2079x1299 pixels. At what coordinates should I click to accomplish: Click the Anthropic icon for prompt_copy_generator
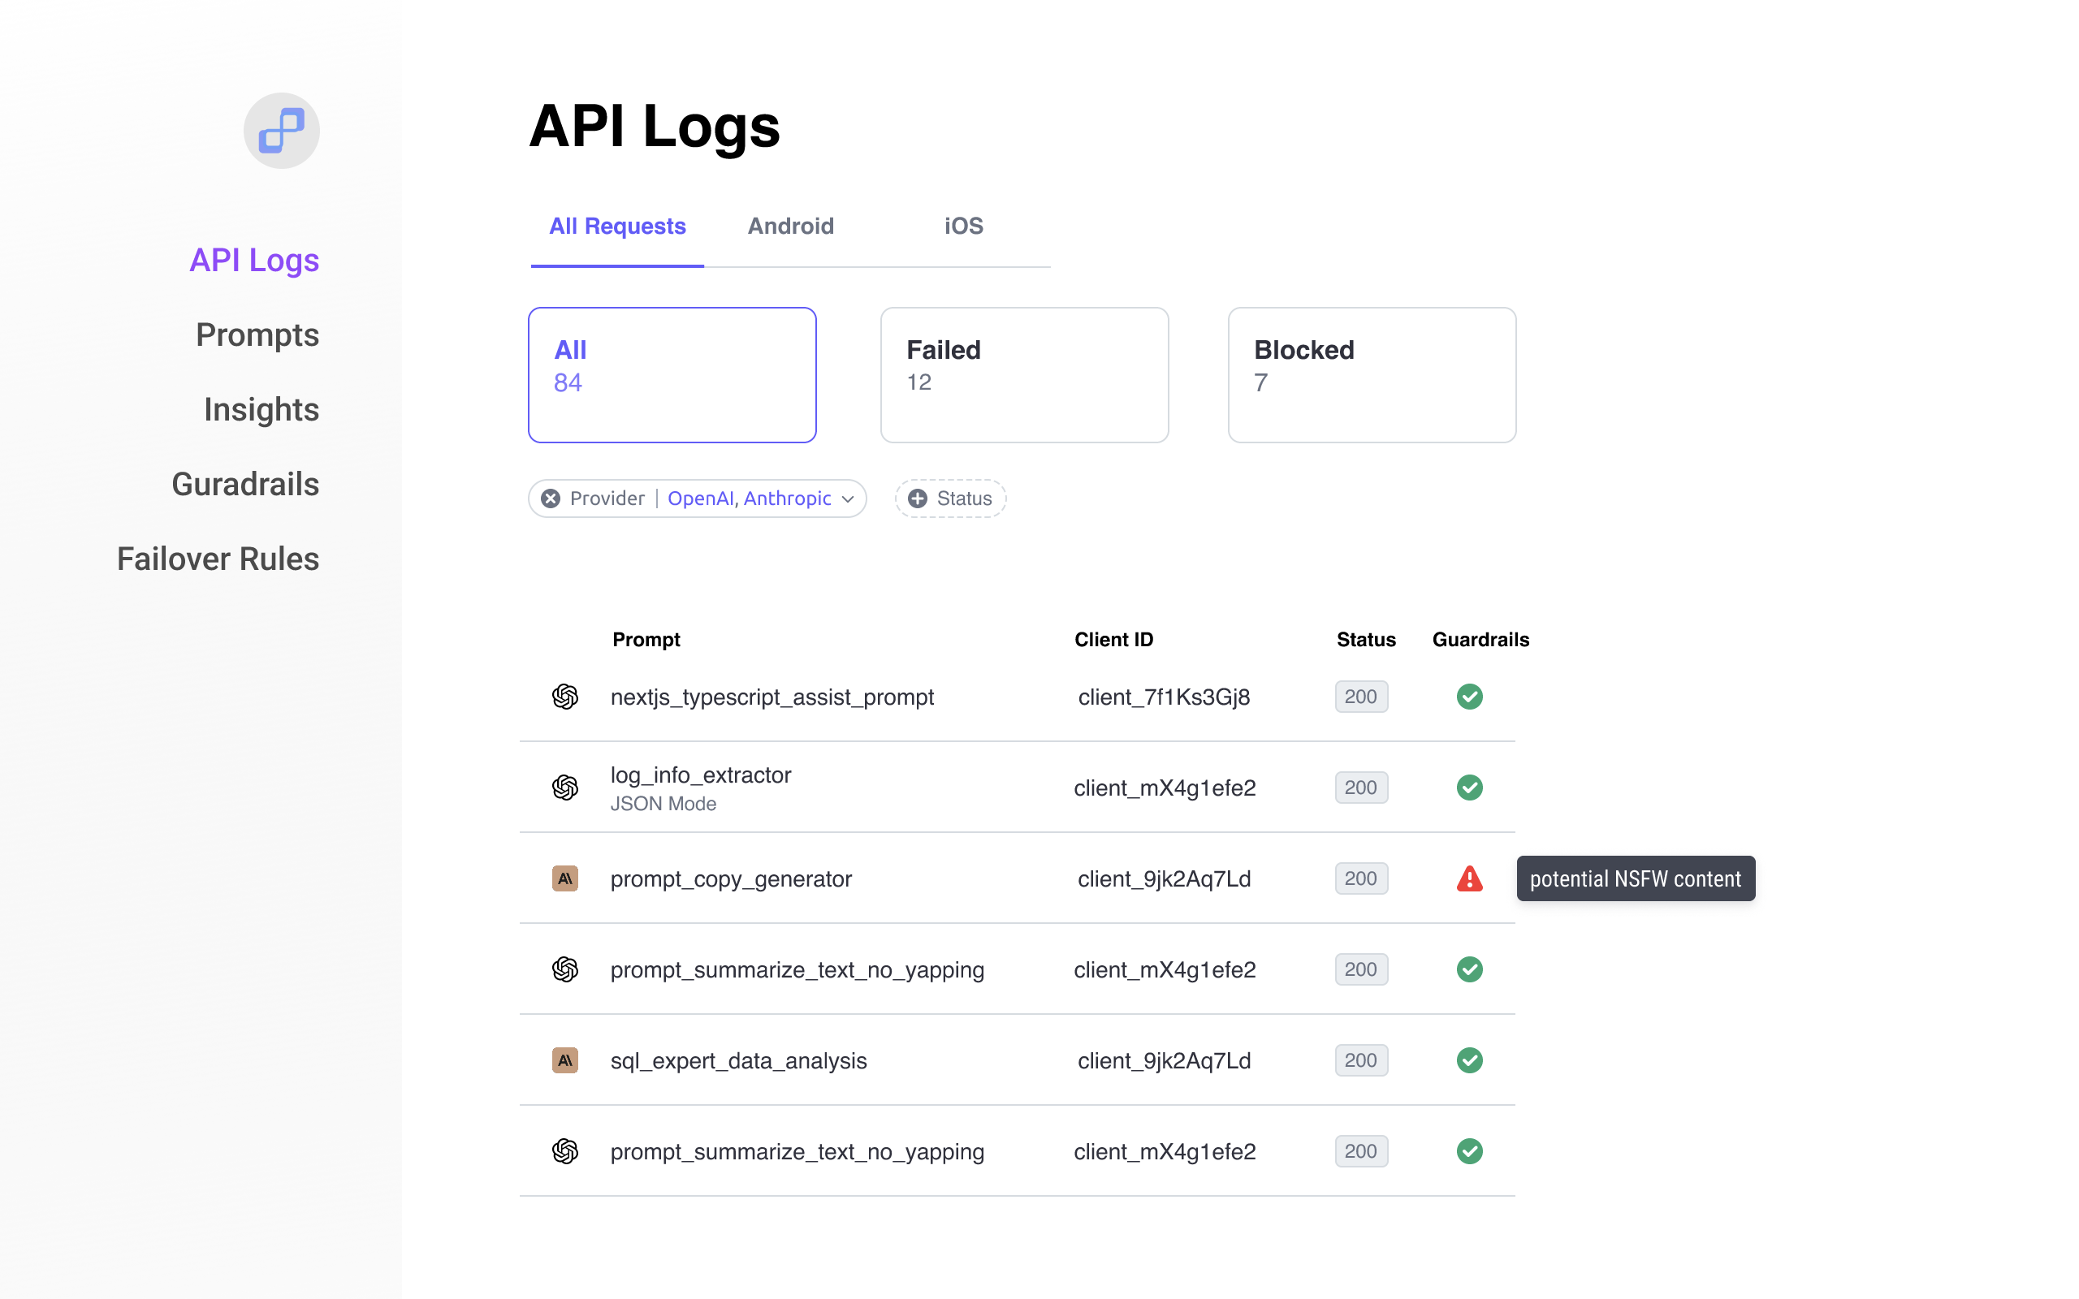(x=564, y=878)
